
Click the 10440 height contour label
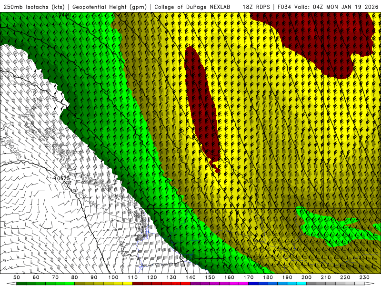pyautogui.click(x=63, y=15)
